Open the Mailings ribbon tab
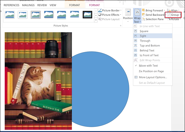Viewport: 185px width, 132px height. pos(28,5)
